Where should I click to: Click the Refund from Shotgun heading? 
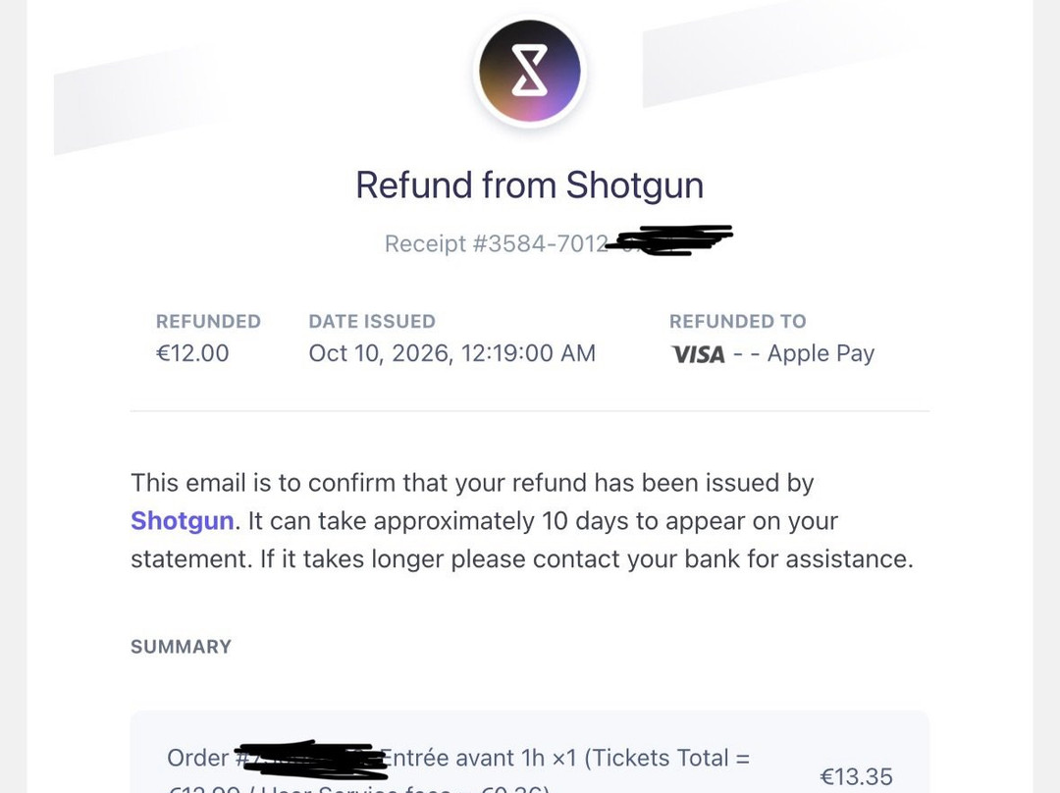pyautogui.click(x=530, y=185)
